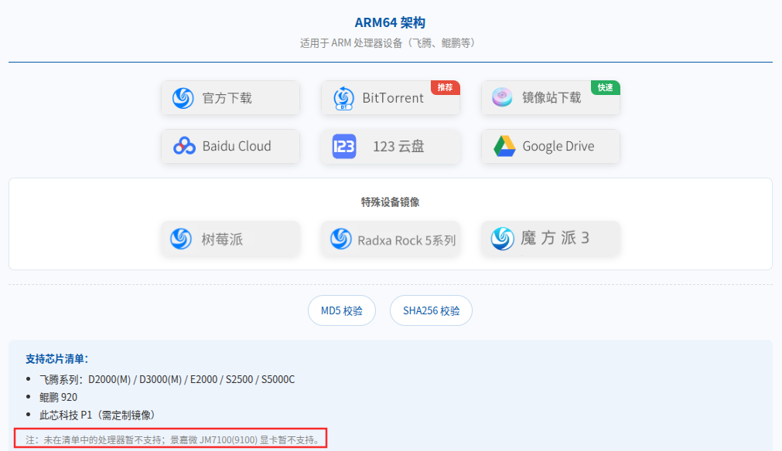Click the deepin icon beside 魔方派 3

tap(502, 239)
